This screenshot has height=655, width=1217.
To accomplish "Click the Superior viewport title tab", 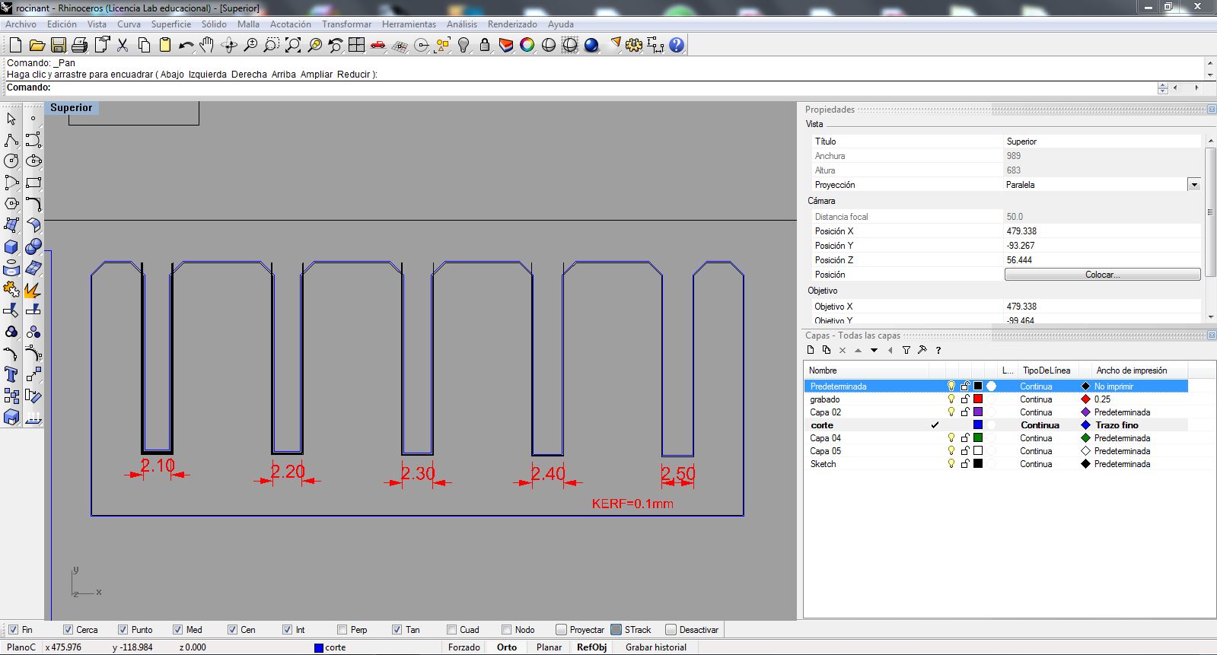I will pyautogui.click(x=72, y=108).
